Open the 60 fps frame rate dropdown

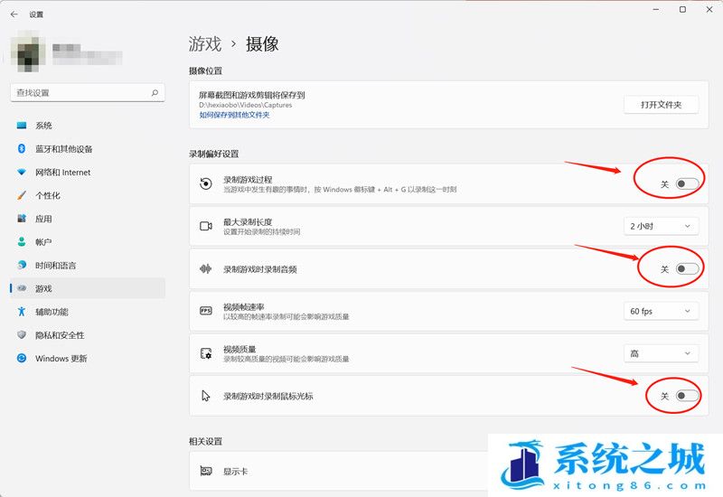coord(661,311)
